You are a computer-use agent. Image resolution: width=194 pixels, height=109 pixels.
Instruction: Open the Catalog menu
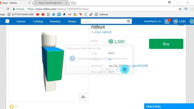(38, 21)
